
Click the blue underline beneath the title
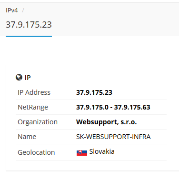(x=29, y=36)
